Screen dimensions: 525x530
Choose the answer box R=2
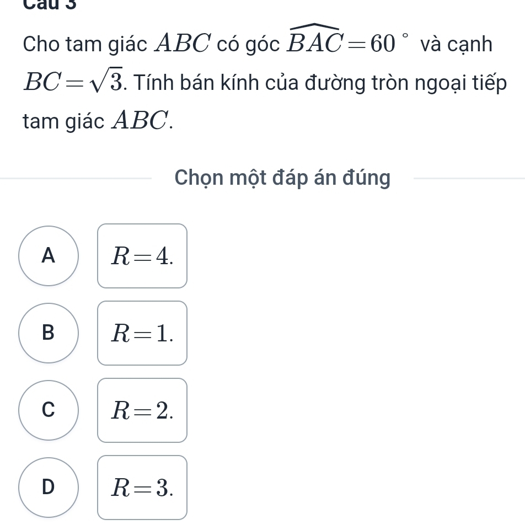[142, 410]
